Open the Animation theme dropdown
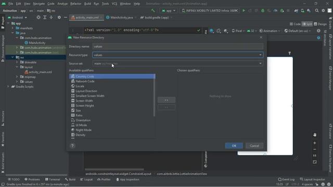The image size is (333, 187). pos(270,31)
